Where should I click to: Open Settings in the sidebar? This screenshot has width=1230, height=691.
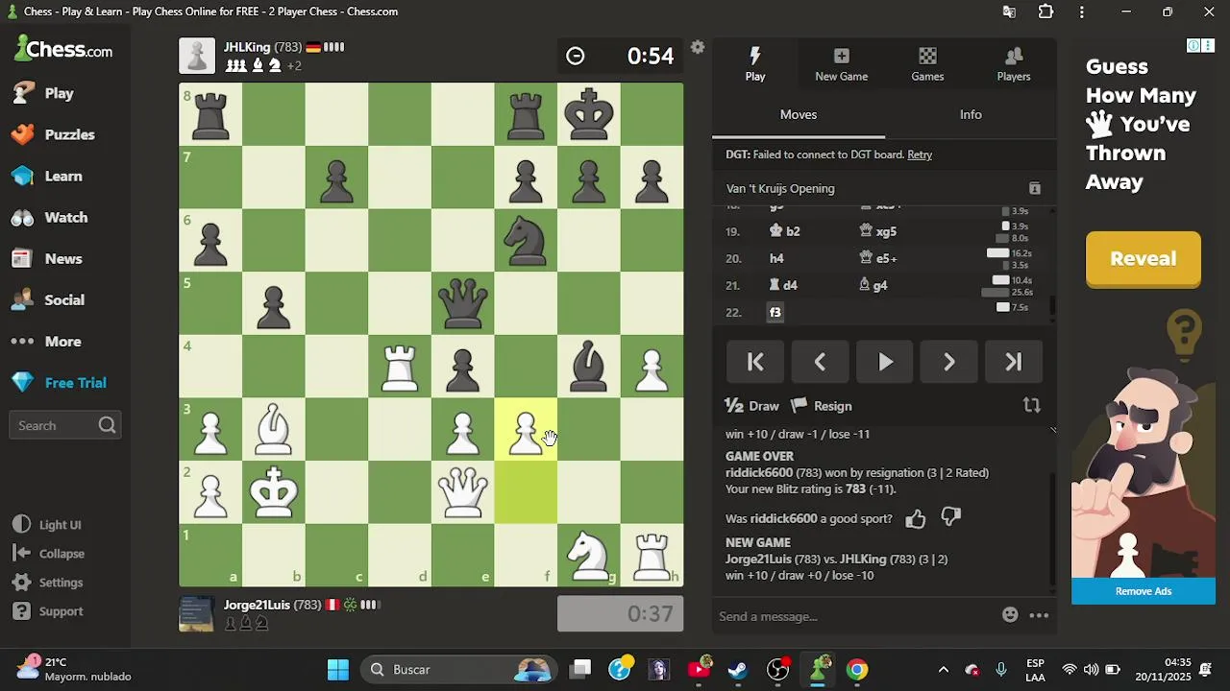[x=48, y=583]
